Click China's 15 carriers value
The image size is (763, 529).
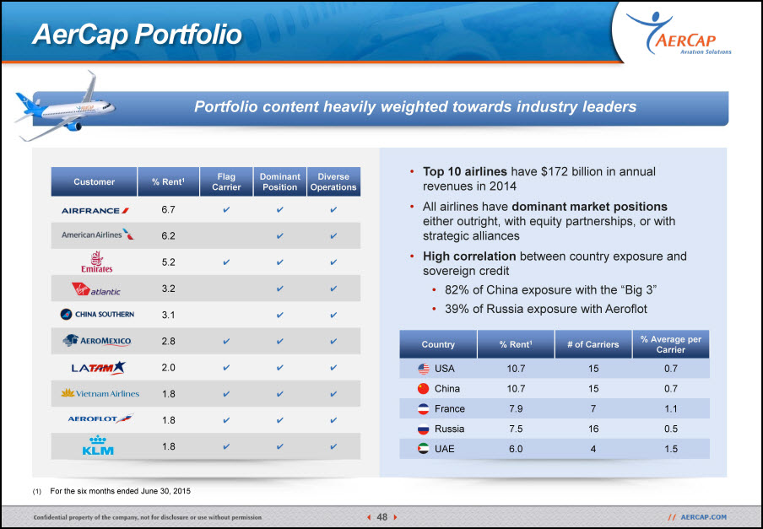(x=593, y=388)
